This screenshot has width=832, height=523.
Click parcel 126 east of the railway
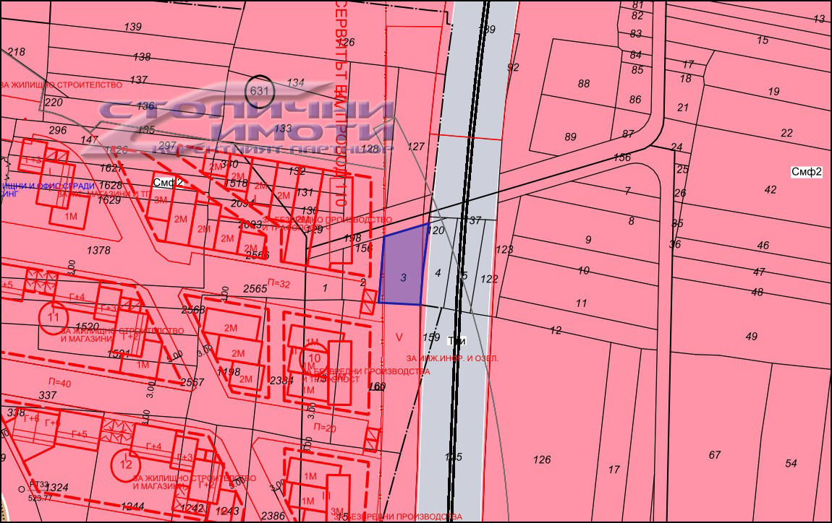pyautogui.click(x=541, y=459)
